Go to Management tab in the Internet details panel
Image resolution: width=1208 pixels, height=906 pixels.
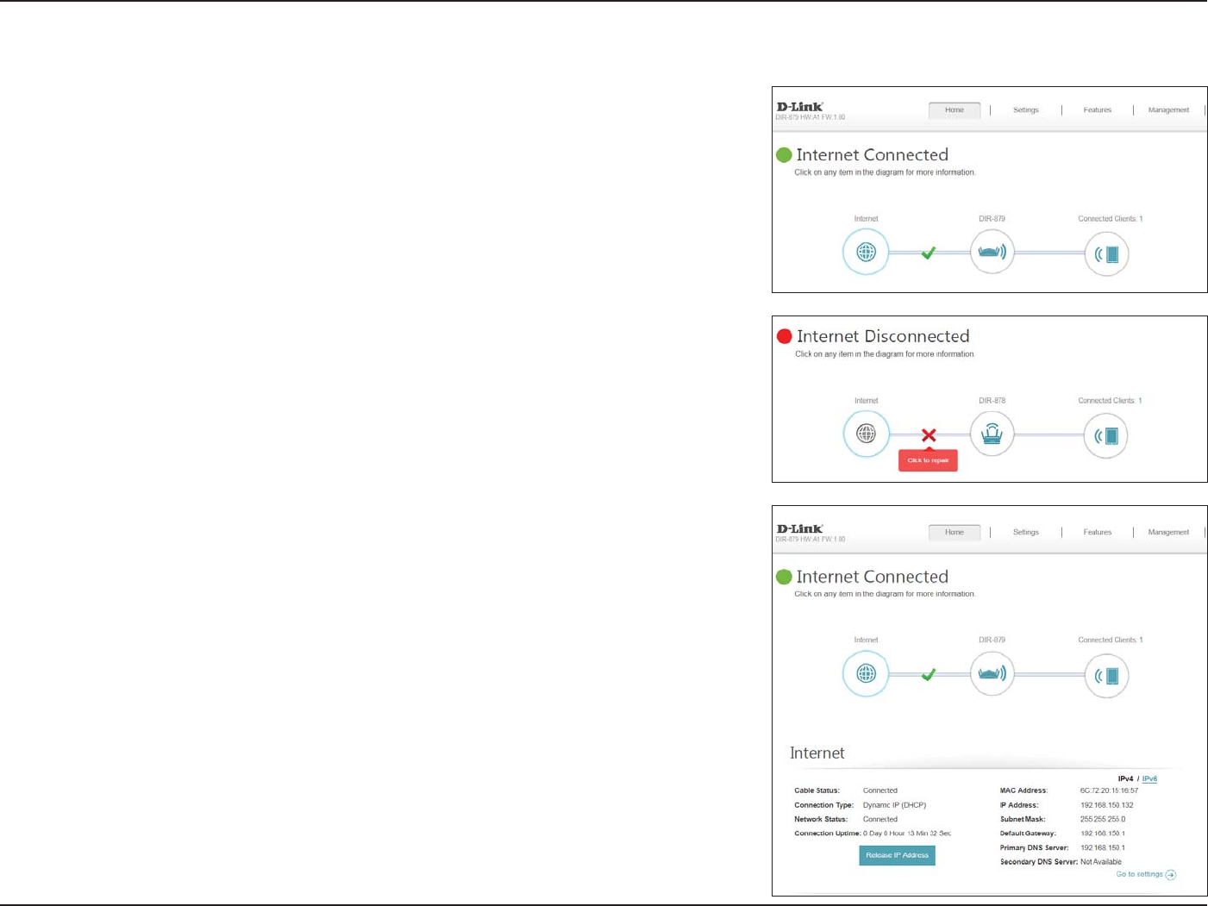coord(1168,532)
